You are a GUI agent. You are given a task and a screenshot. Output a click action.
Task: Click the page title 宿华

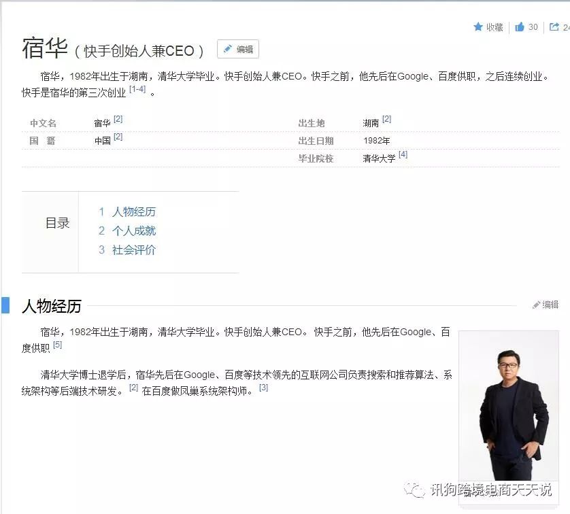pos(45,48)
